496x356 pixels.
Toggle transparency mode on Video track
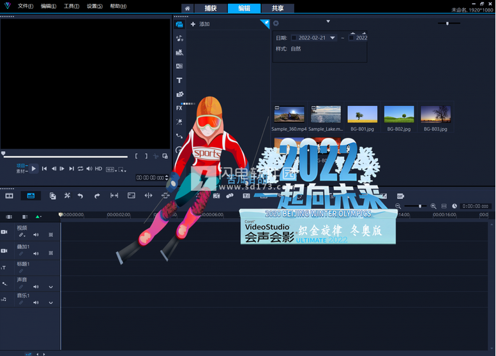coord(51,235)
